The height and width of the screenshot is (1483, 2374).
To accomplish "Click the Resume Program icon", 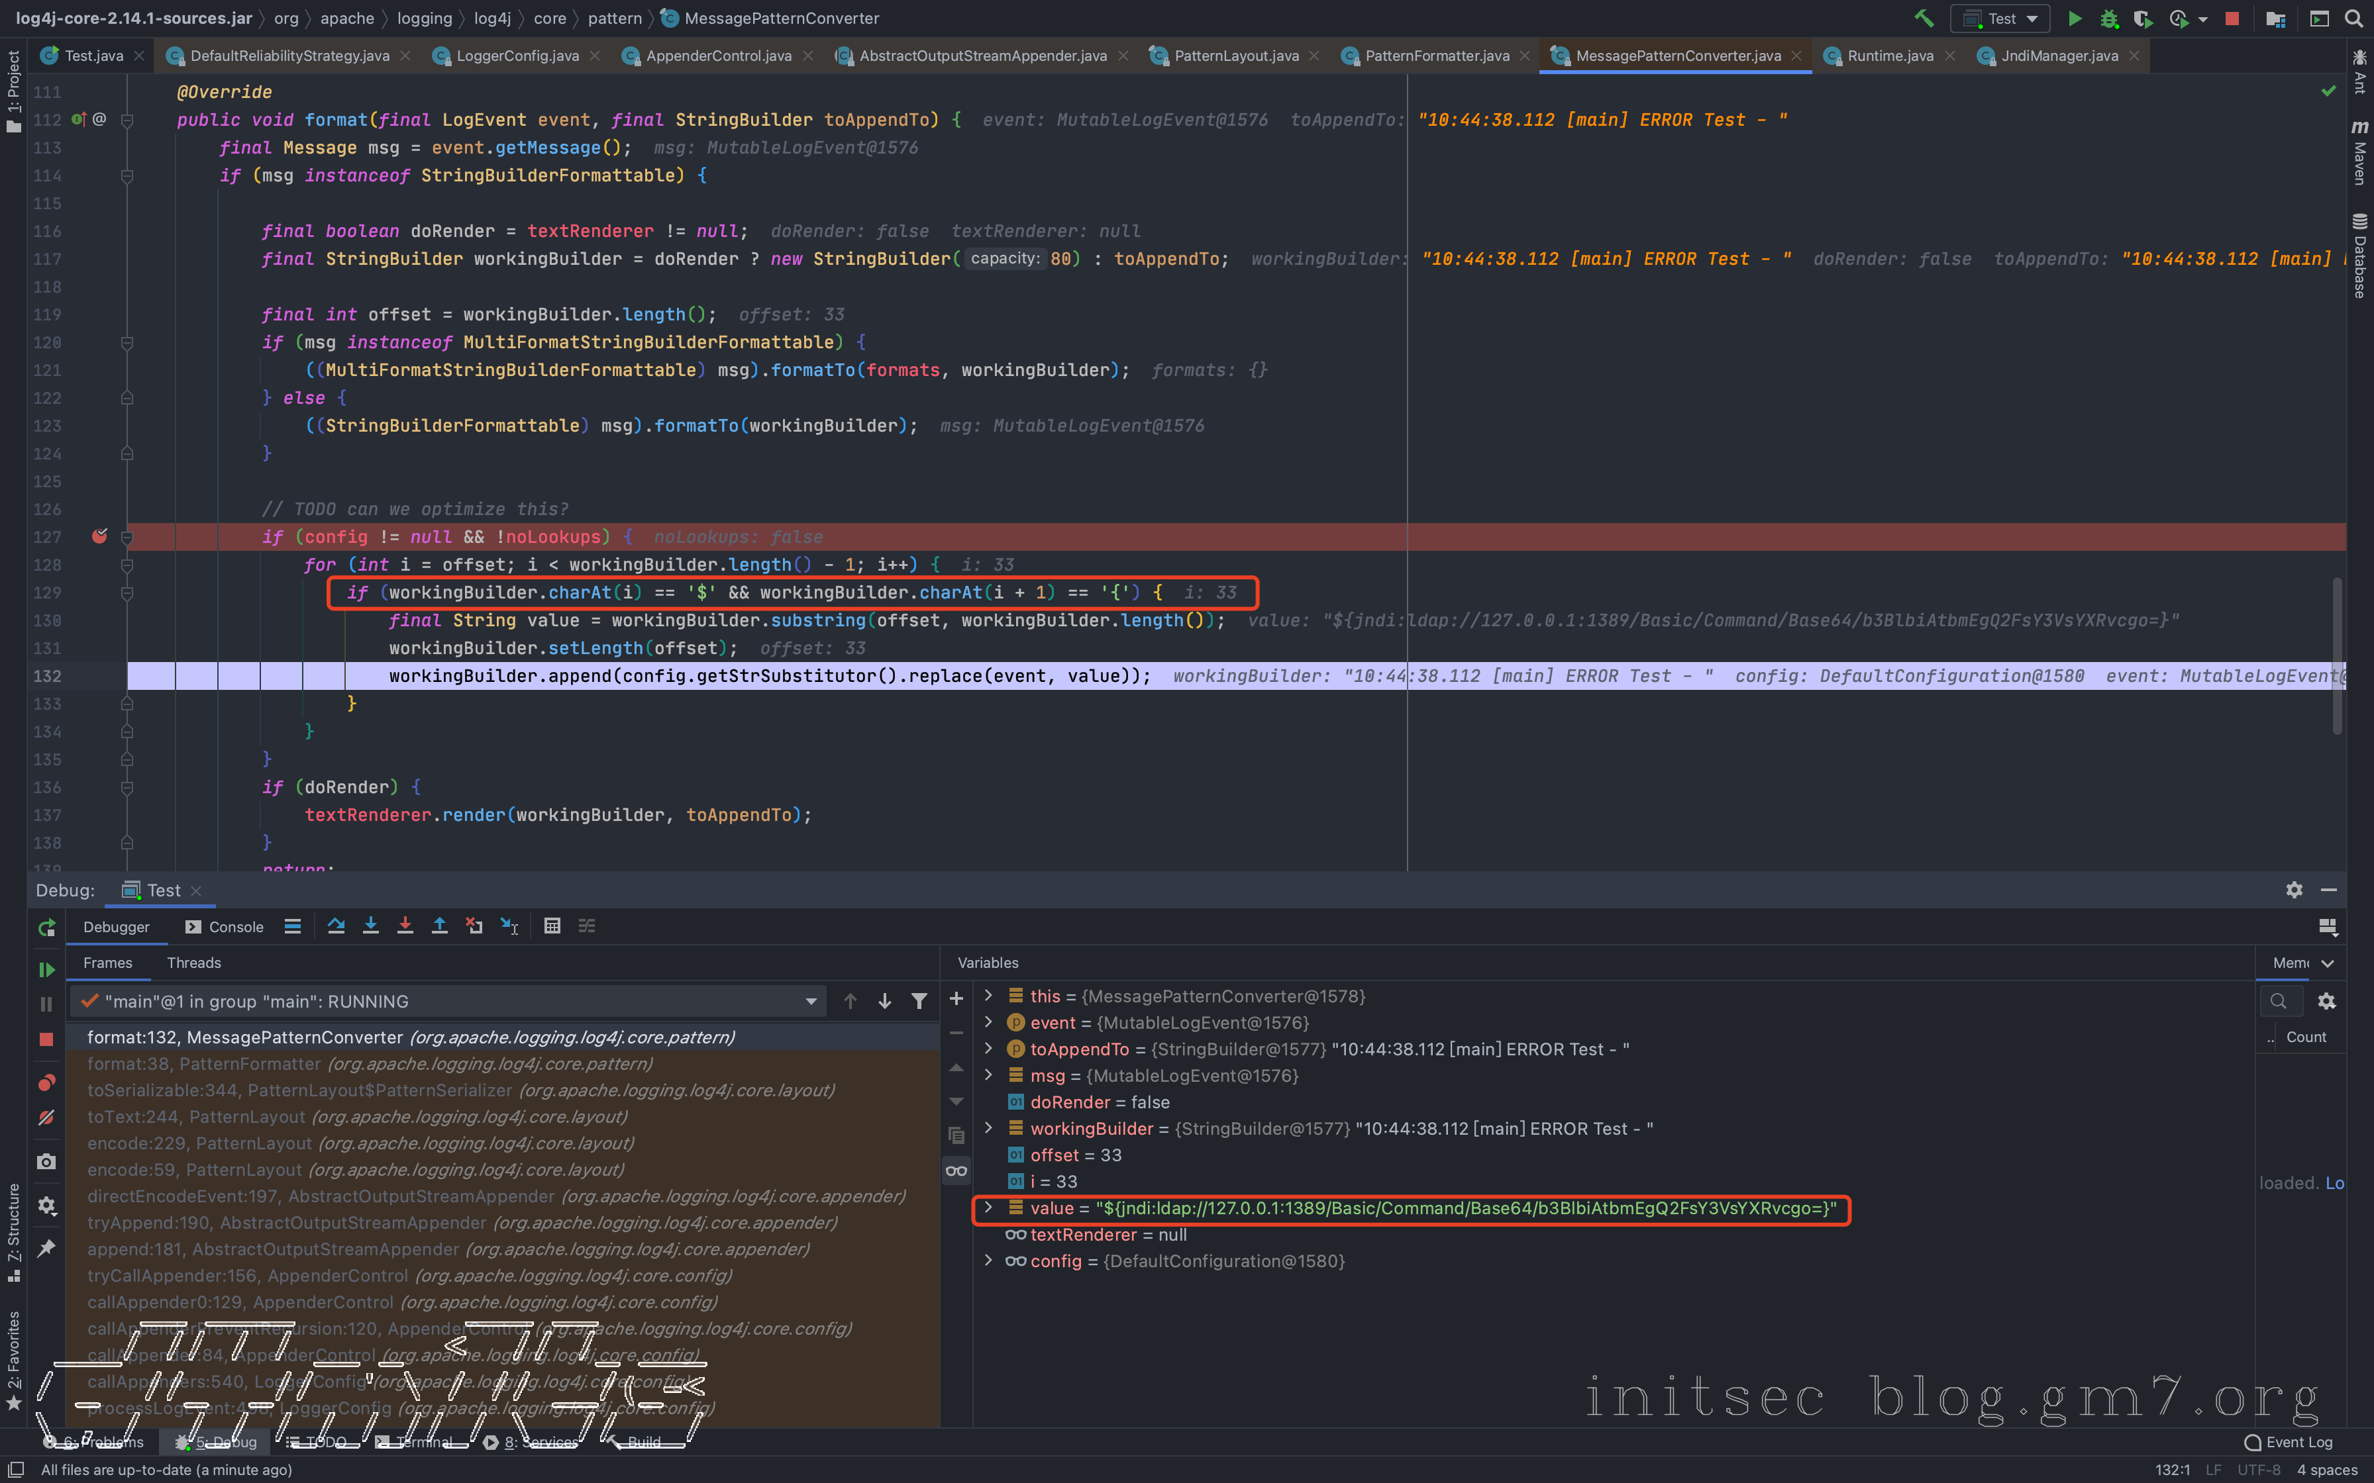I will tap(46, 969).
